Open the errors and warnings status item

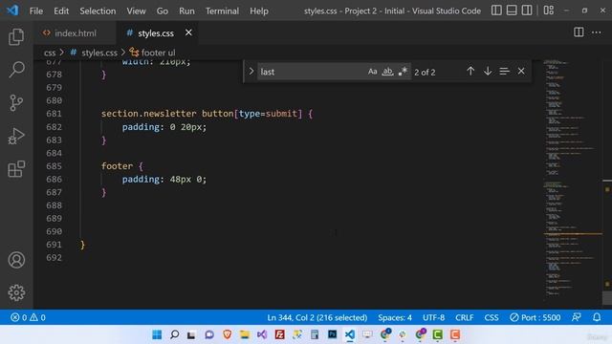tap(28, 317)
